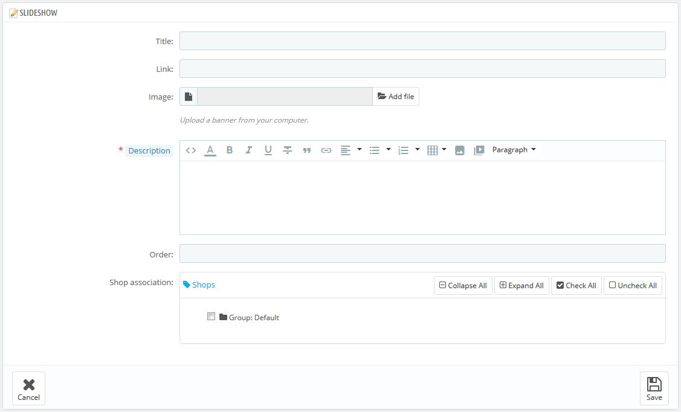Insert a blockquote in description
Screen dimensions: 681x412
(307, 150)
